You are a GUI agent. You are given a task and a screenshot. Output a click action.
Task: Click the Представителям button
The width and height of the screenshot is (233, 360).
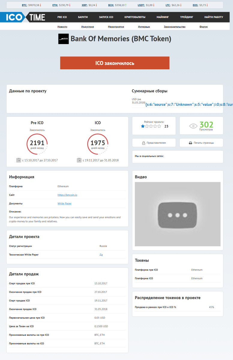click(154, 143)
